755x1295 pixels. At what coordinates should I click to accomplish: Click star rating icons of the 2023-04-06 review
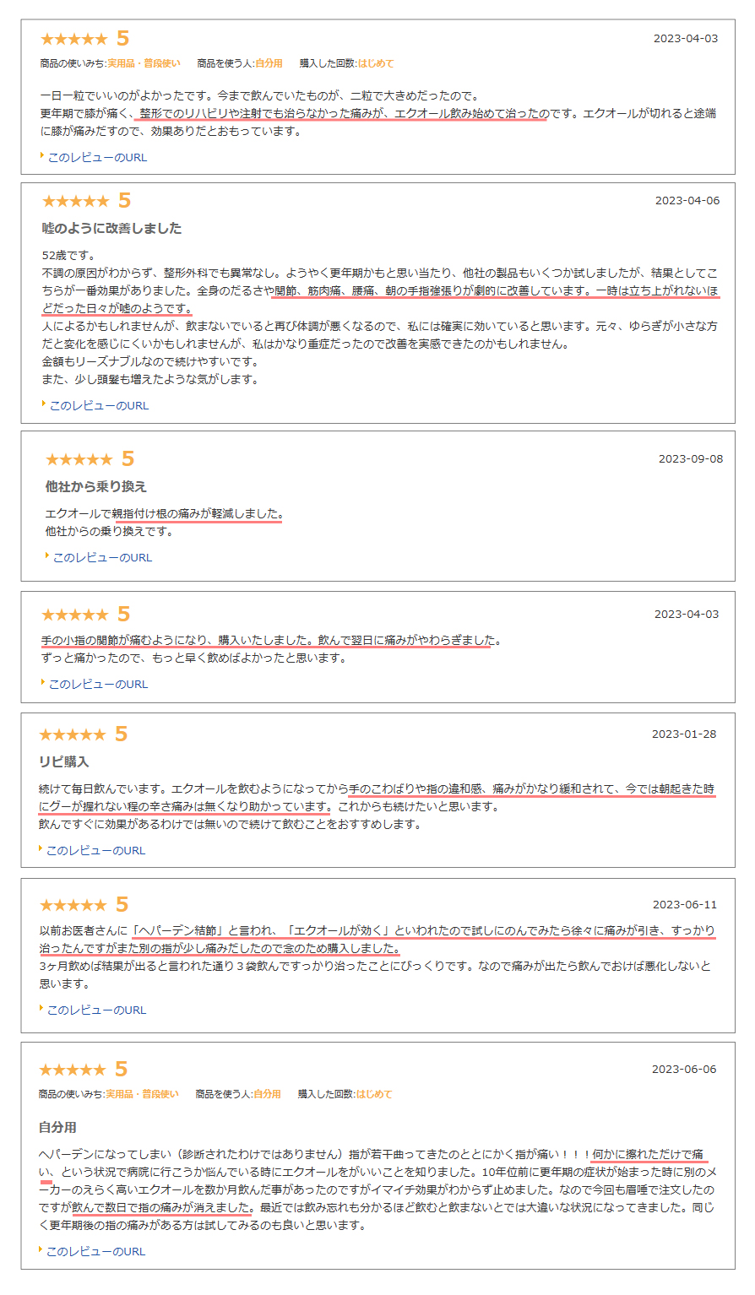click(75, 201)
